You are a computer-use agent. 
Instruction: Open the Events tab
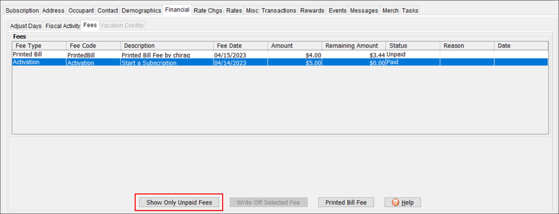[x=337, y=10]
